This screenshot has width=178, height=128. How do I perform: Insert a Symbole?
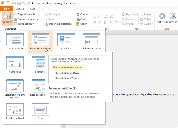pos(129,24)
